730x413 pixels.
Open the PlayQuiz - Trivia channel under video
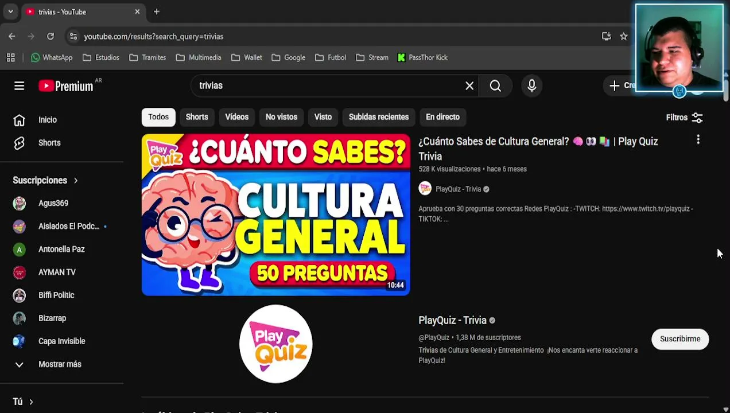pyautogui.click(x=458, y=189)
